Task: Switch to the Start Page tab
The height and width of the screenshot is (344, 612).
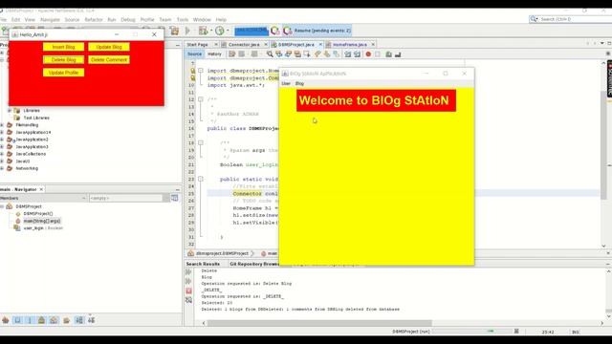Action: 198,45
